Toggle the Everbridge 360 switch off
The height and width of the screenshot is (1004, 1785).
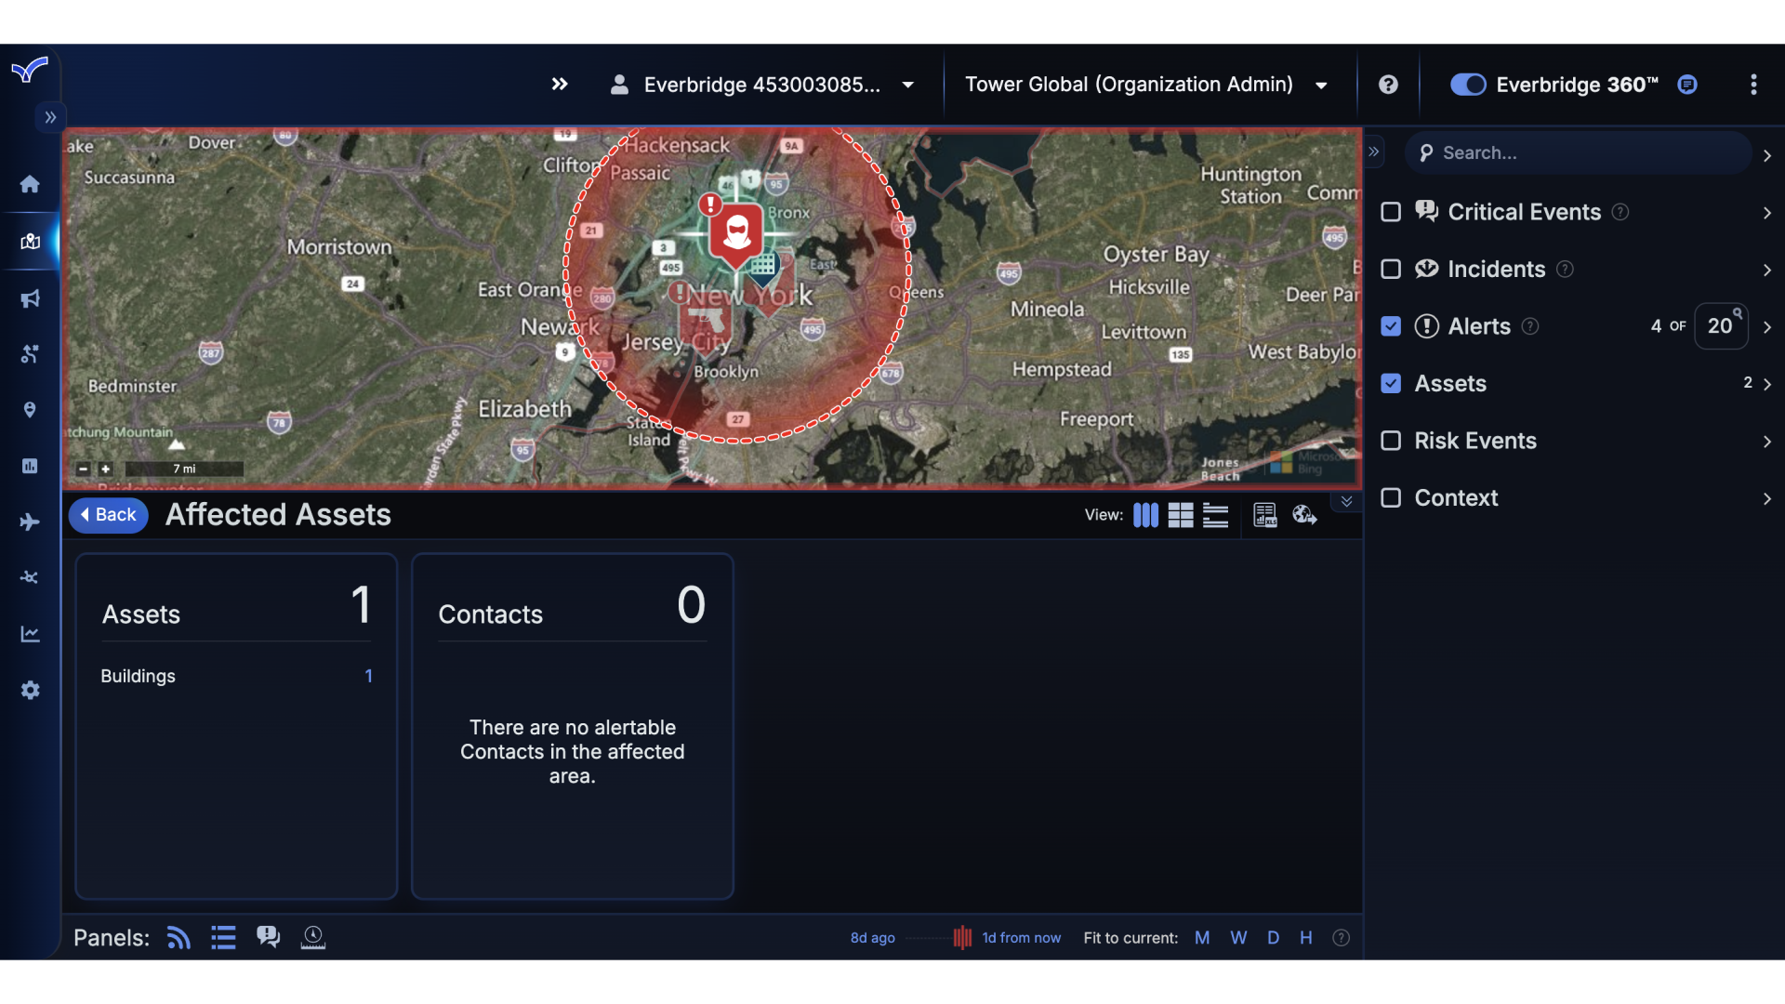1467,85
